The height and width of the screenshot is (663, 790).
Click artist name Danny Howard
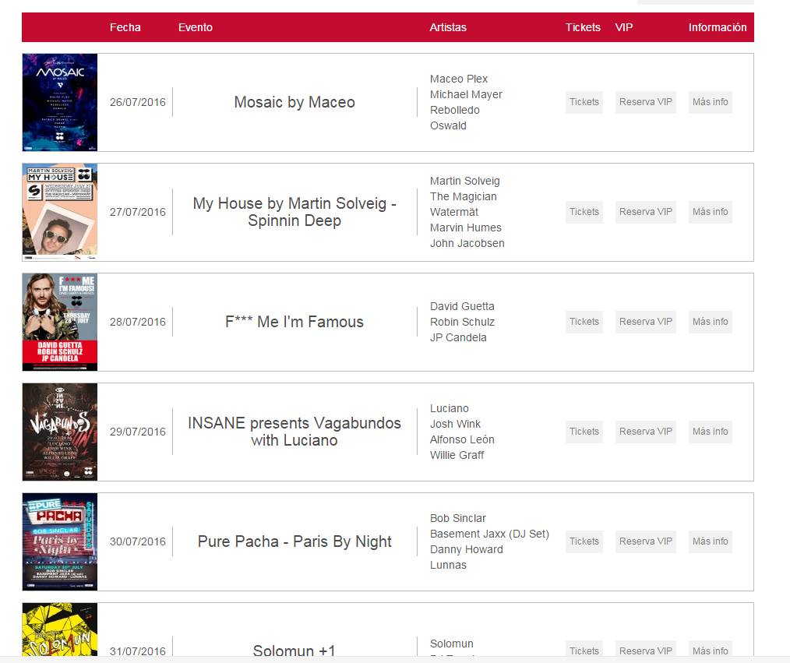point(466,550)
